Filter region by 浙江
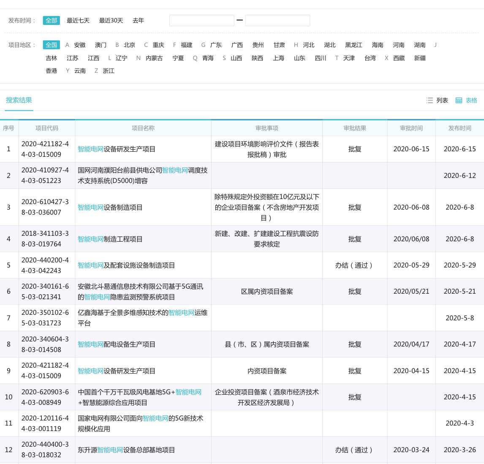 pyautogui.click(x=109, y=71)
